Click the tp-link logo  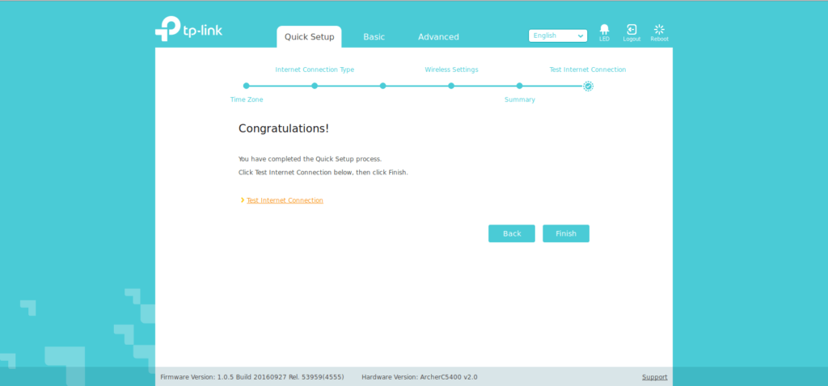click(188, 30)
